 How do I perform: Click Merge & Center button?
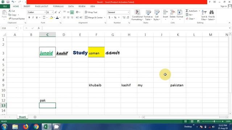94,18
